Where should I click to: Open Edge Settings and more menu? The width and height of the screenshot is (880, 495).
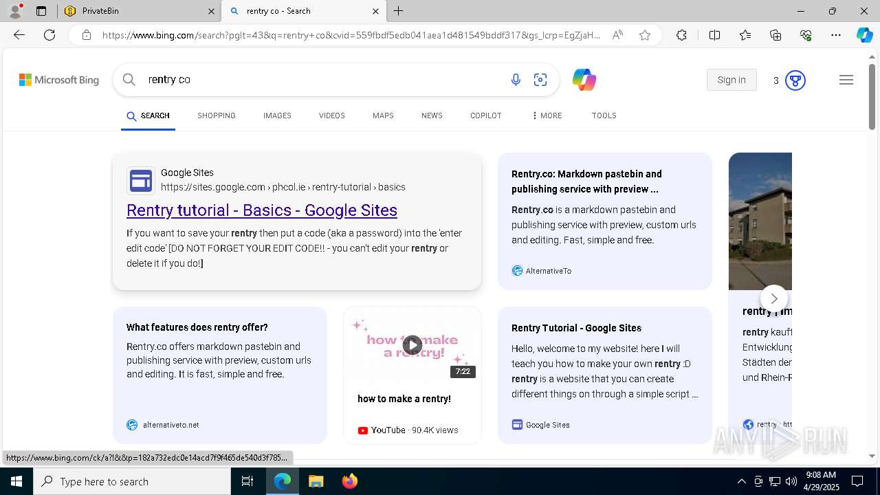[836, 35]
